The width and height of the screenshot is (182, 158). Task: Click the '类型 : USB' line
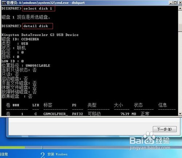click(x=15, y=44)
